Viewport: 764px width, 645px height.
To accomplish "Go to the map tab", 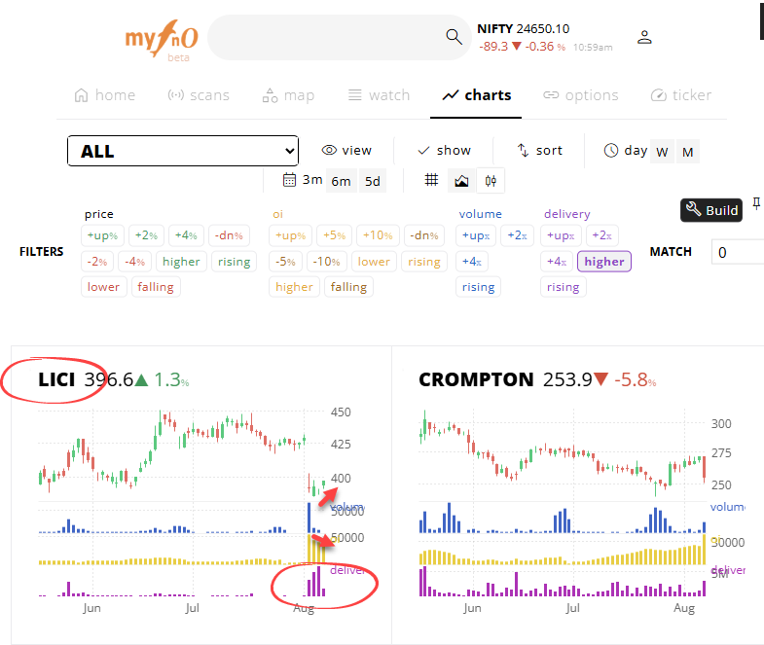I will pos(288,95).
